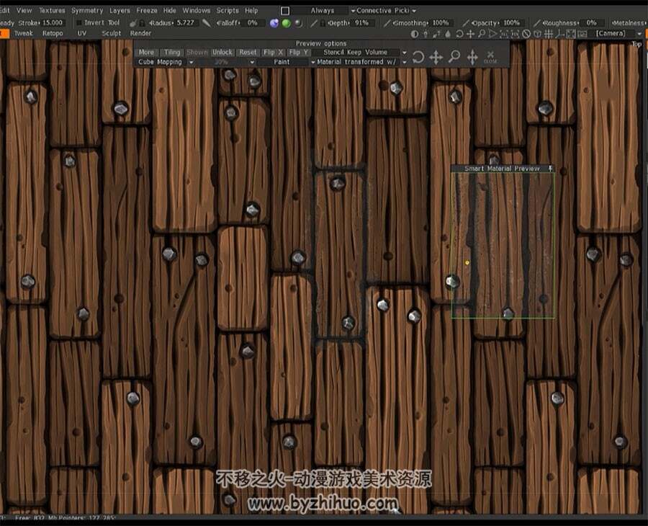Image resolution: width=648 pixels, height=526 pixels.
Task: Click the brush profile icon left of Falloff
Action: point(206,23)
